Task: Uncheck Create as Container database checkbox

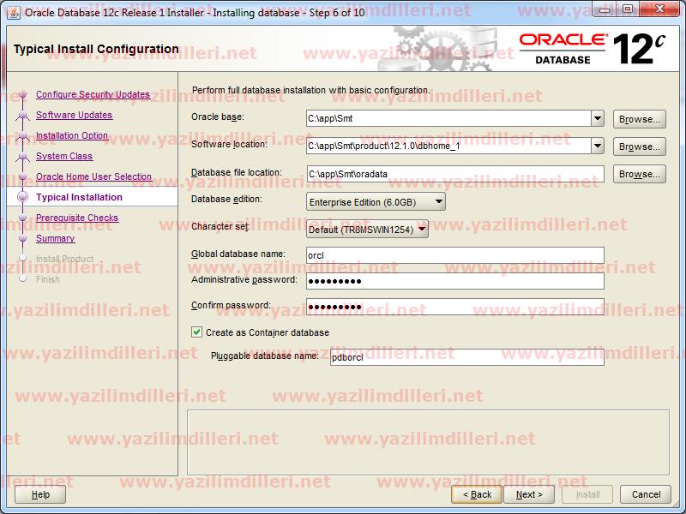Action: (197, 332)
